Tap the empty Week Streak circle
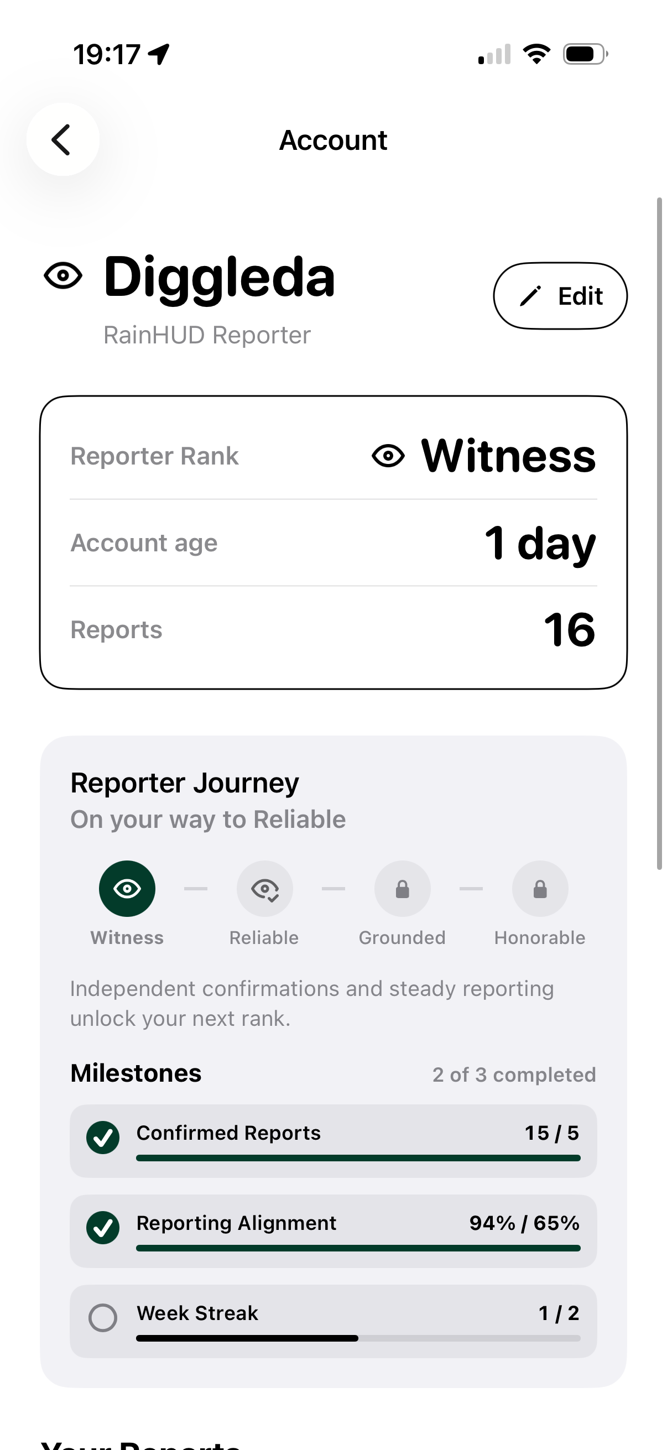Image resolution: width=667 pixels, height=1450 pixels. (x=103, y=1318)
